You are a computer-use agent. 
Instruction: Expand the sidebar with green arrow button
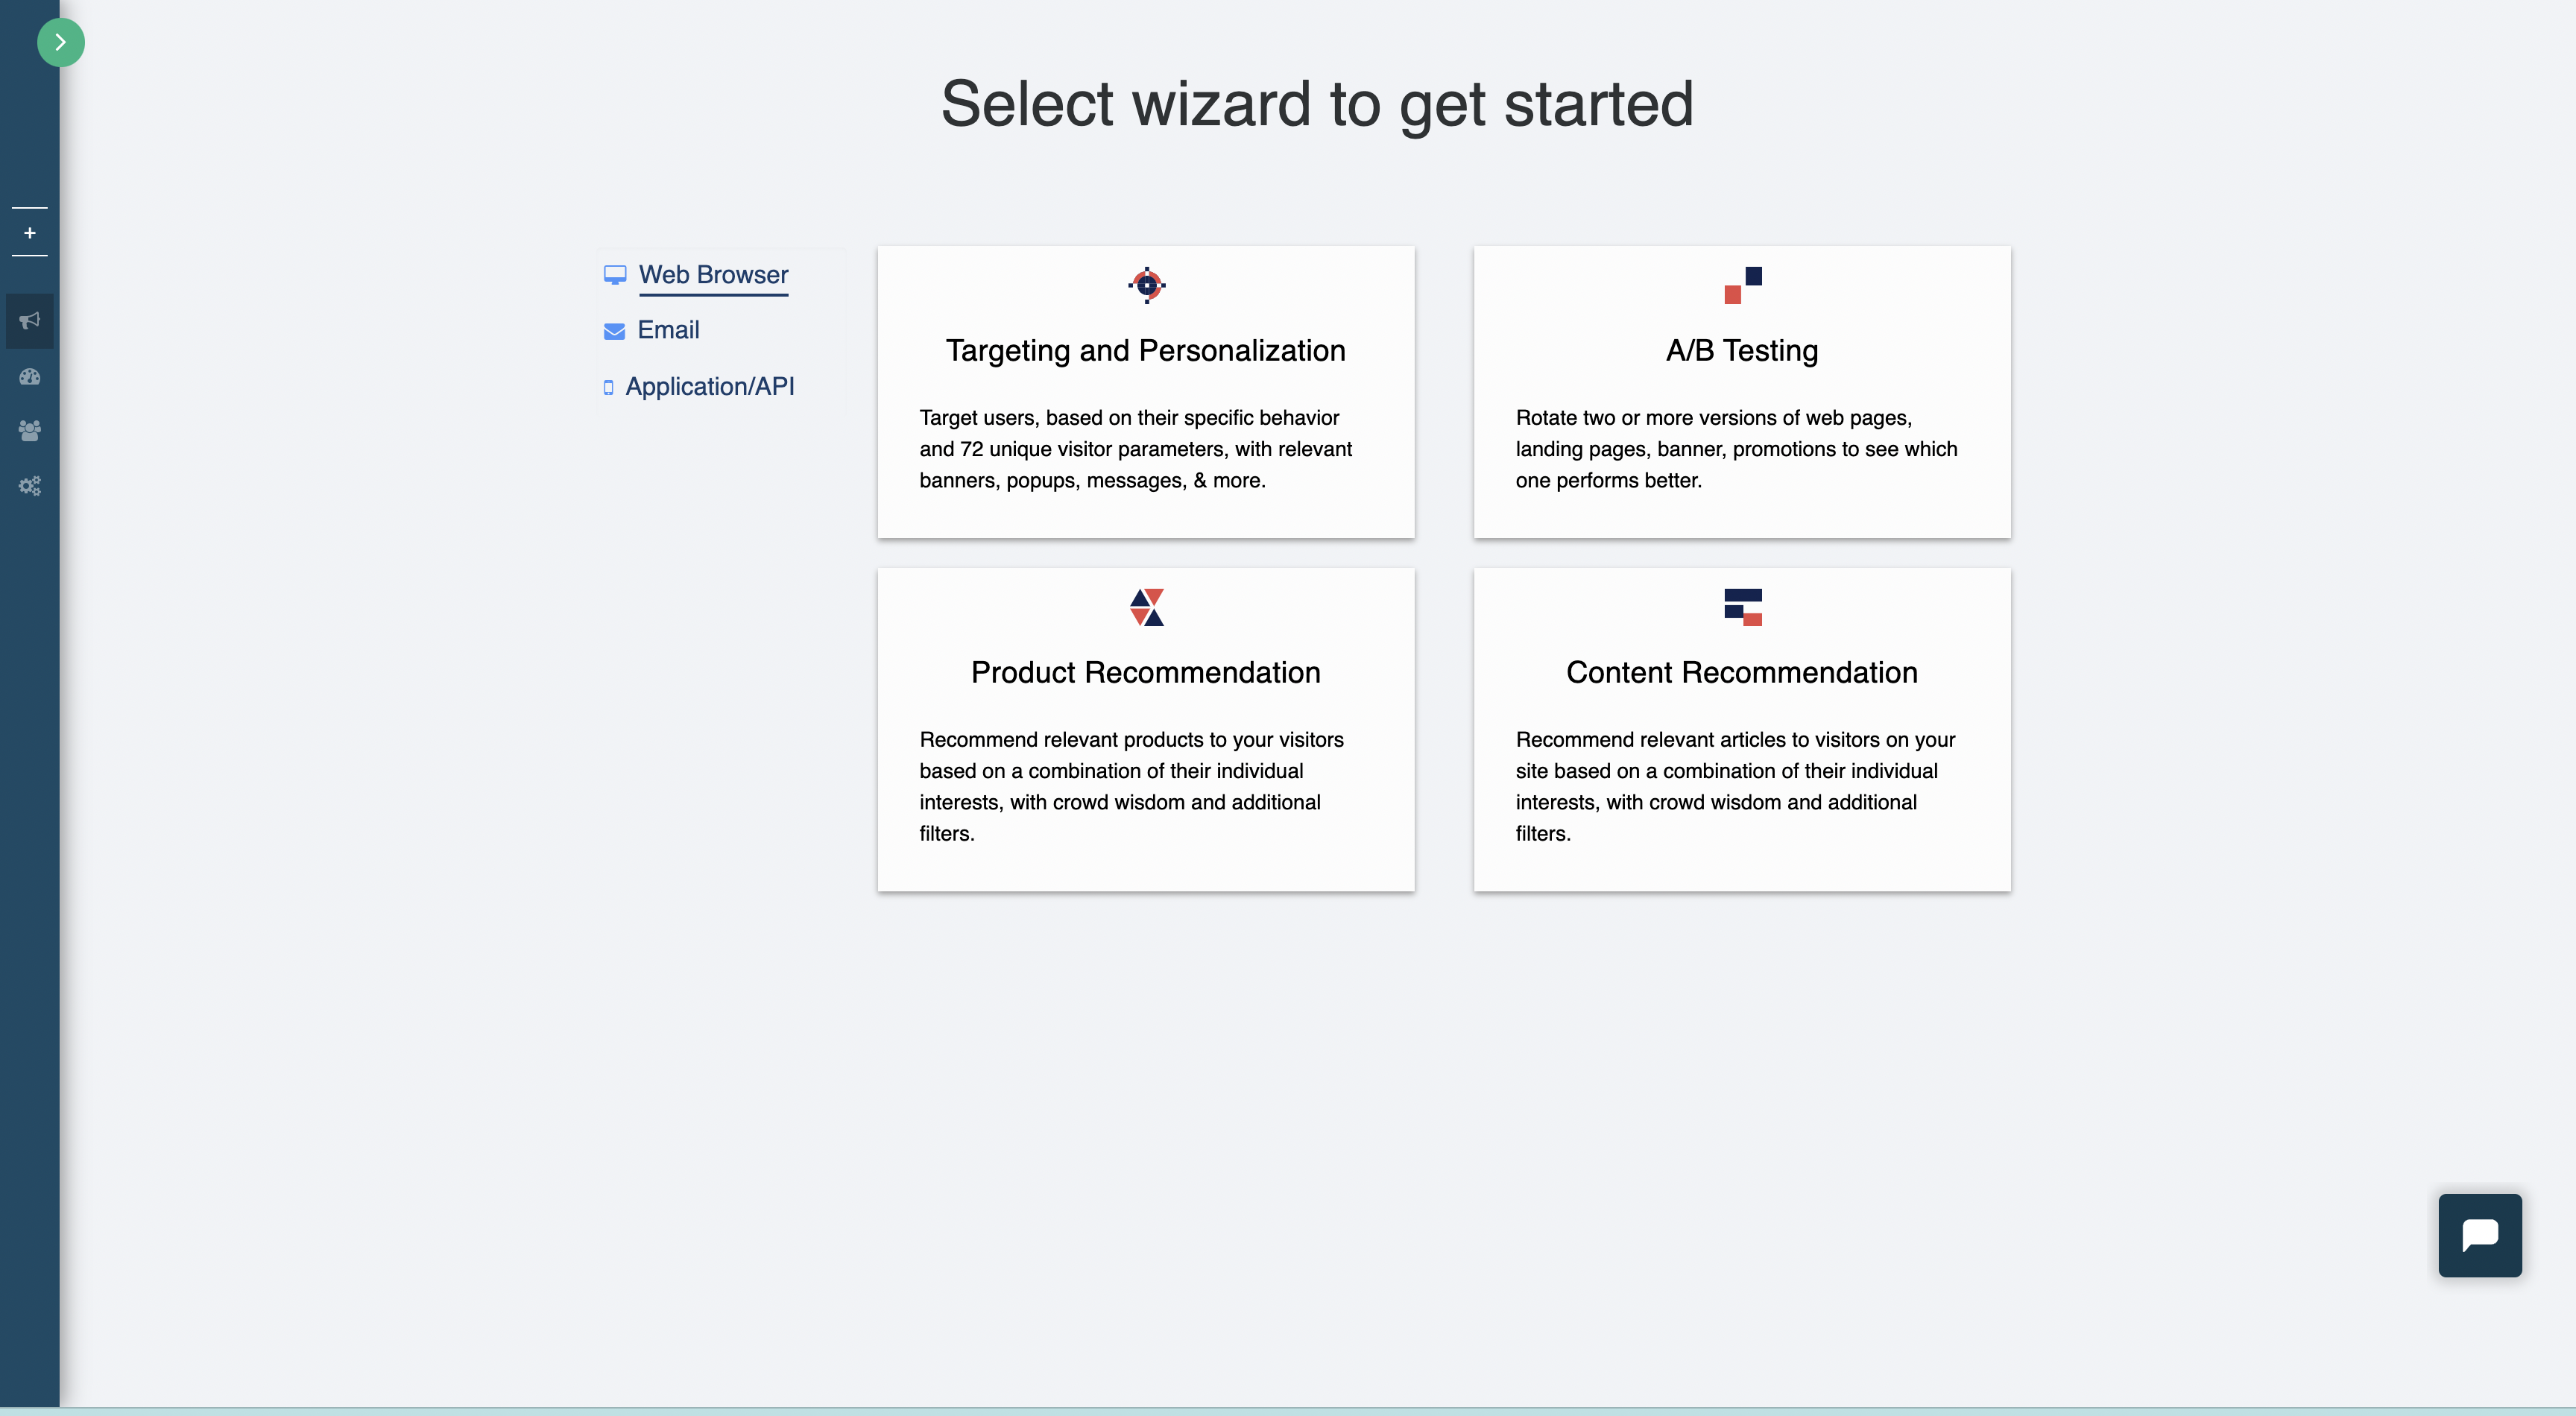pyautogui.click(x=60, y=42)
